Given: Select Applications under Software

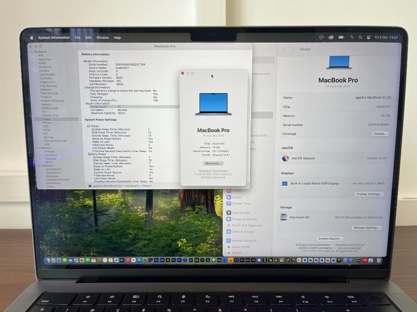Looking at the screenshot, I should (x=53, y=173).
